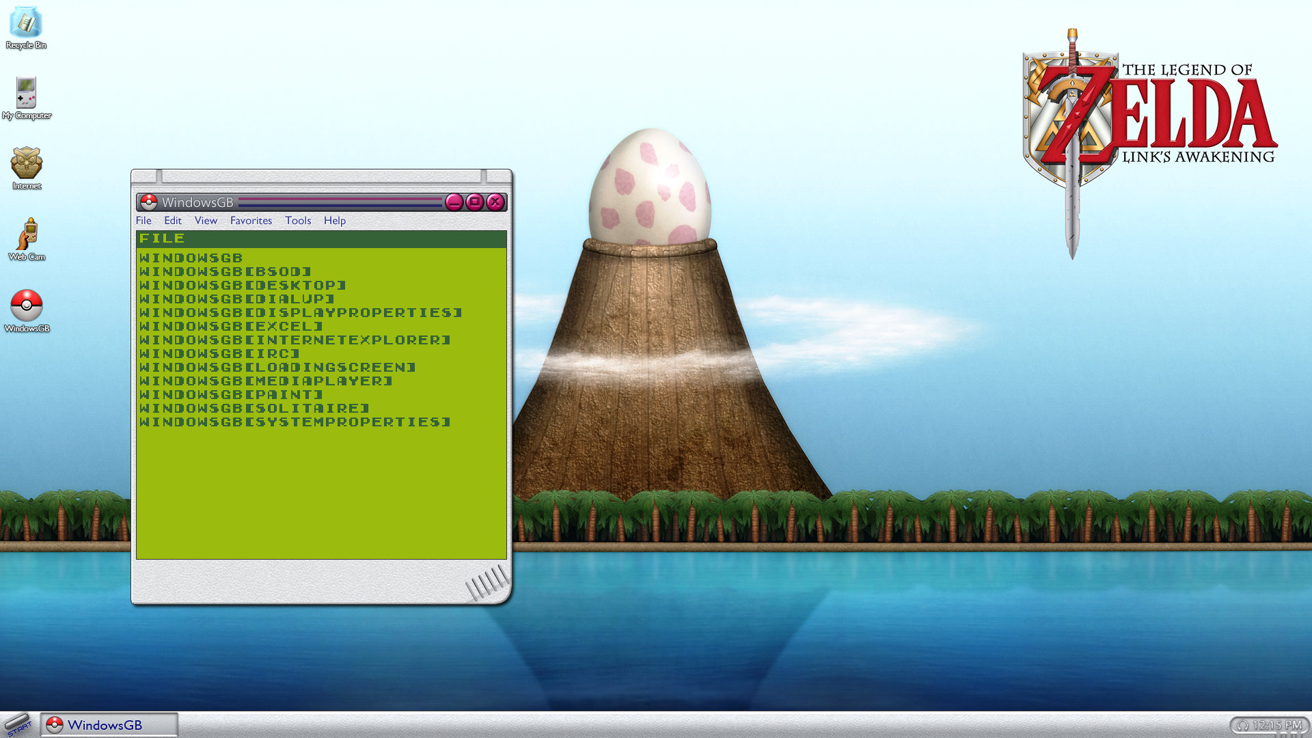This screenshot has width=1312, height=738.
Task: Open the Web Cam desktop icon
Action: coord(27,239)
